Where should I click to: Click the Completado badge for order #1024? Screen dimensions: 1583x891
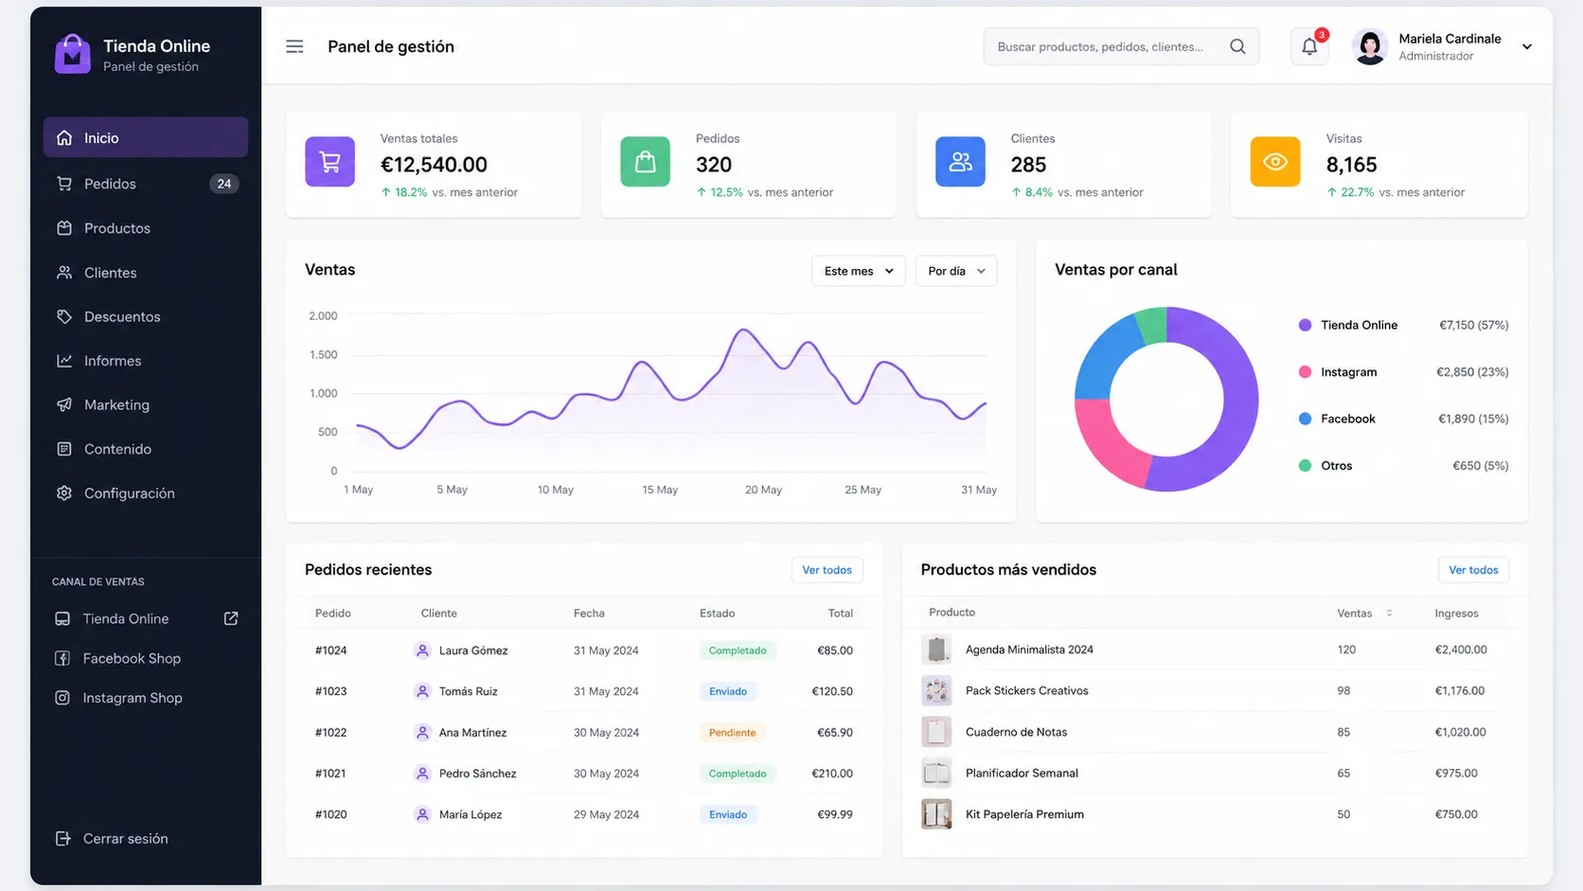pos(738,650)
